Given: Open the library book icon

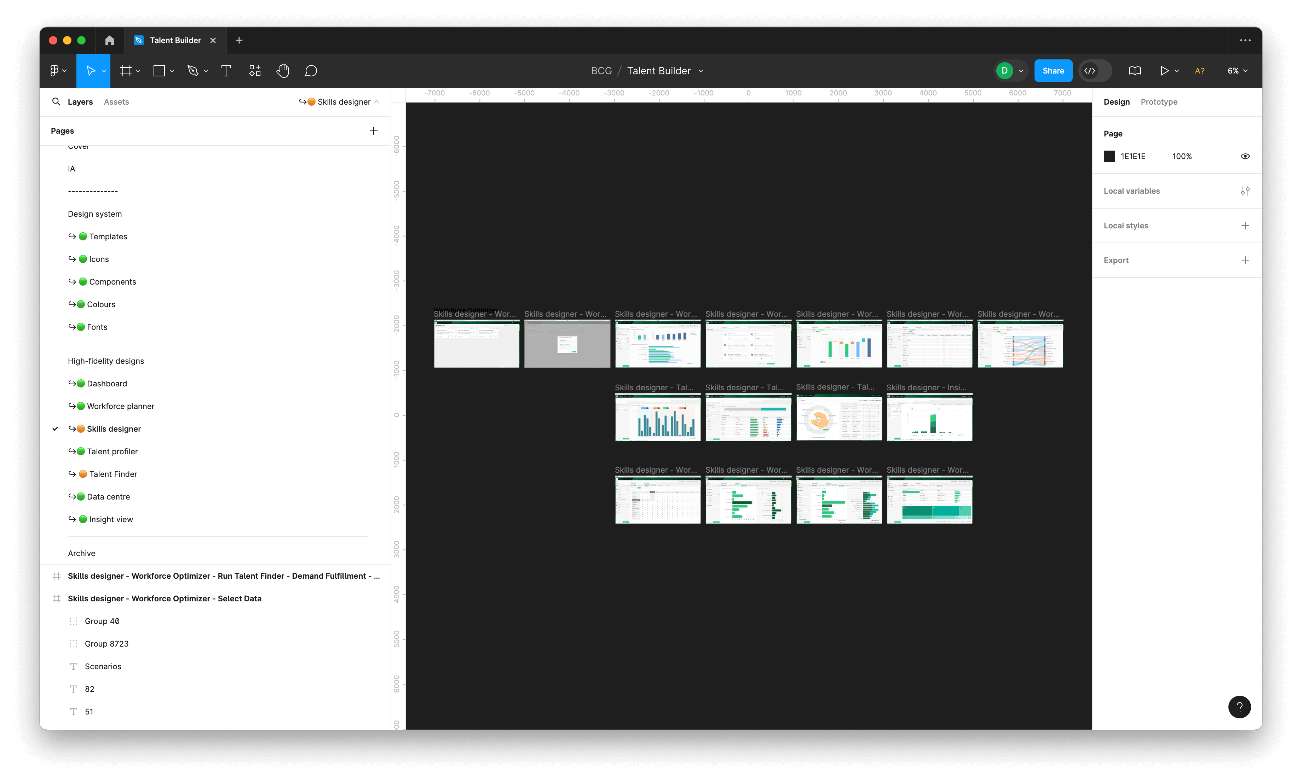Looking at the screenshot, I should click(x=1134, y=71).
